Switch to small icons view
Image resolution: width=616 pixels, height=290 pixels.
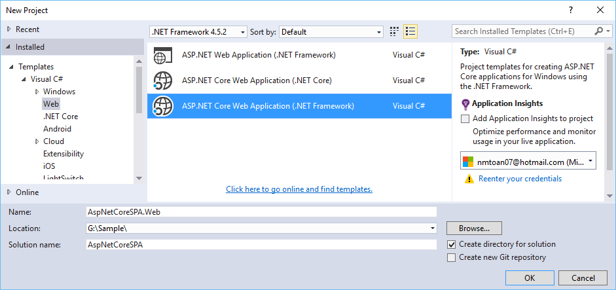click(x=394, y=32)
